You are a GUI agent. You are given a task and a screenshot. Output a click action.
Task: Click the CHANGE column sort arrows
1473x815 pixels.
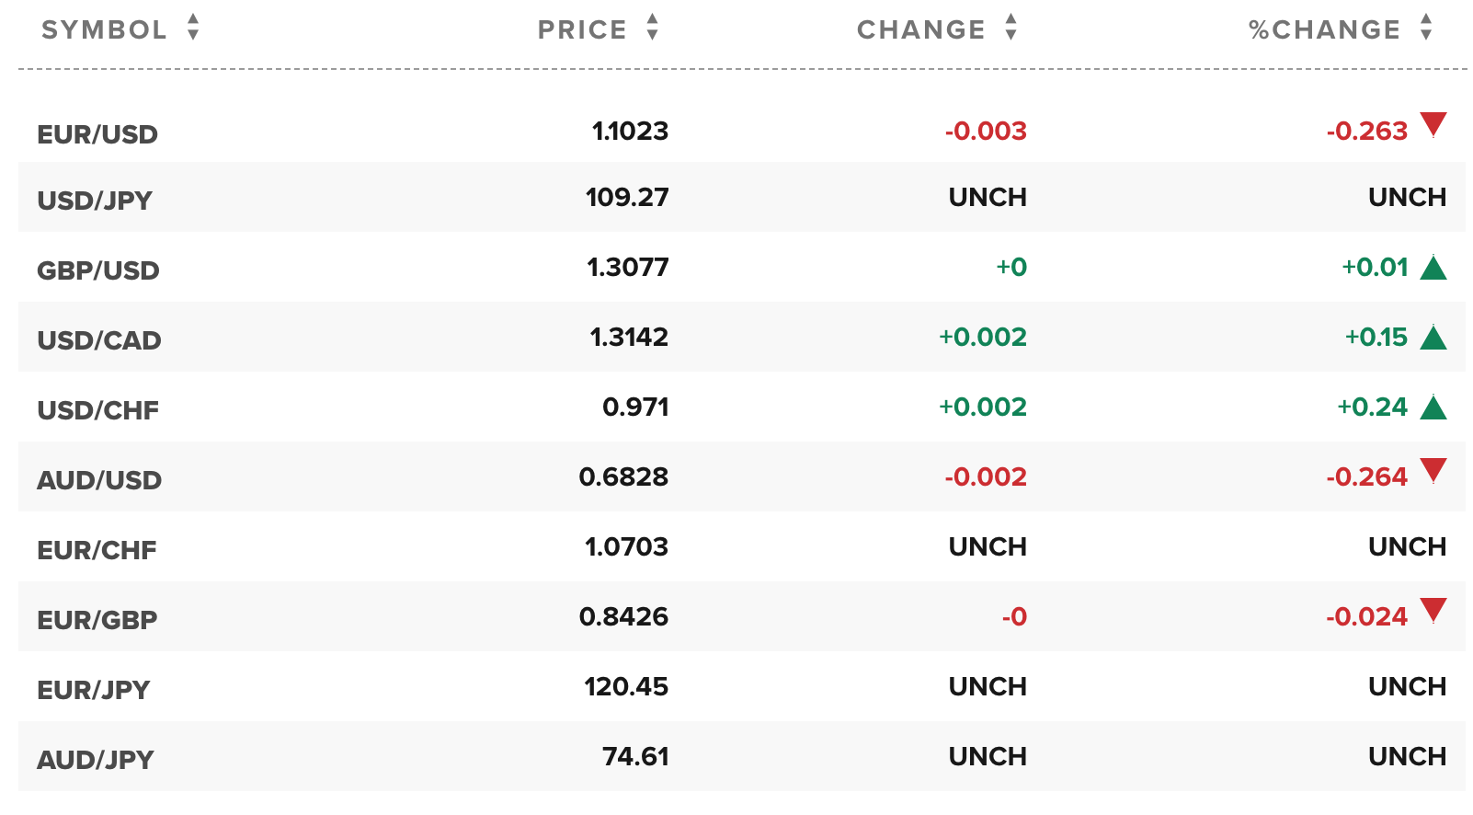tap(1011, 28)
